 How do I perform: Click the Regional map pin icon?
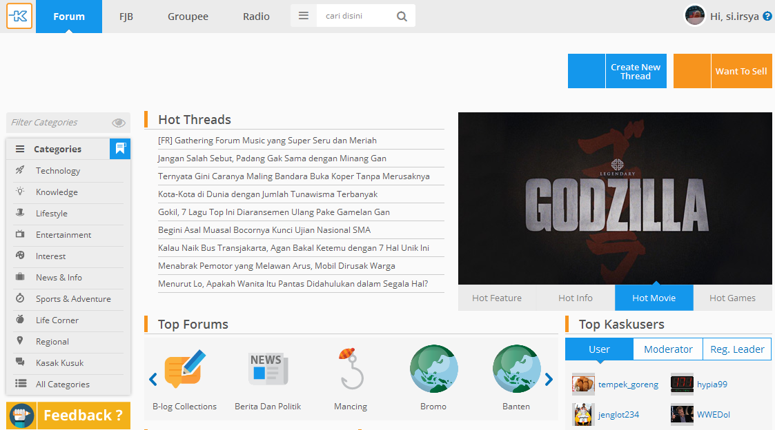point(20,340)
